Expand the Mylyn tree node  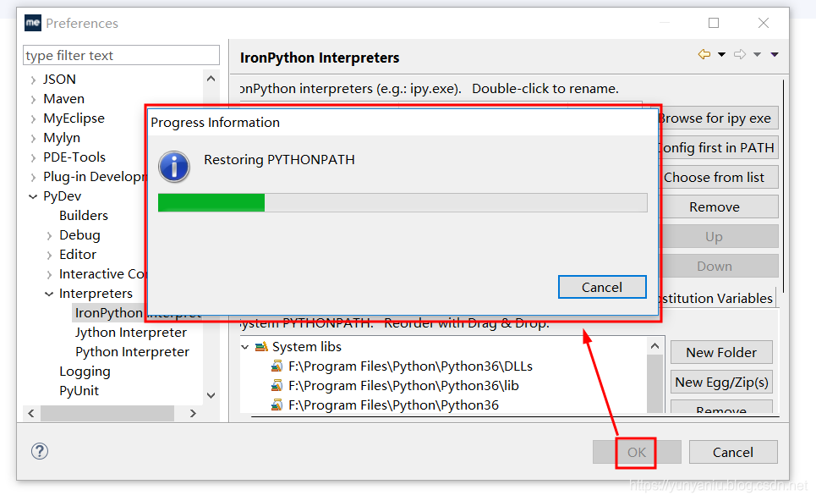click(x=33, y=138)
